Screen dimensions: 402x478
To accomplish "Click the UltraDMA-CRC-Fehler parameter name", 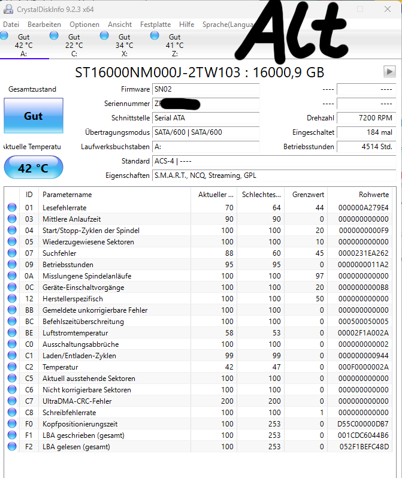I will pyautogui.click(x=77, y=401).
